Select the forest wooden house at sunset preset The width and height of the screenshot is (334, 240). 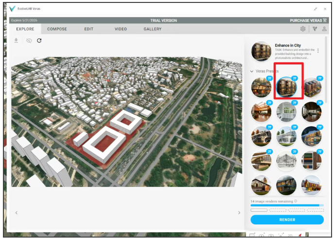[x=261, y=87]
